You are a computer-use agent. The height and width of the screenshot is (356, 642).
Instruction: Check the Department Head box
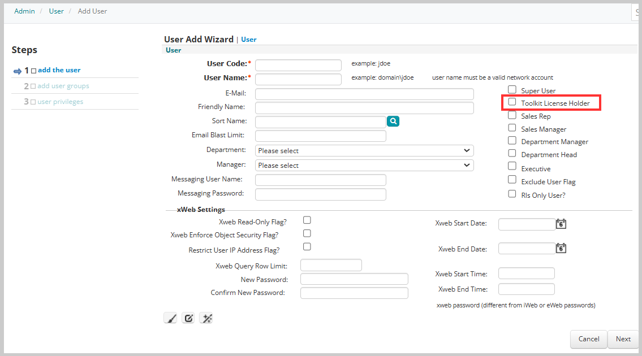click(512, 153)
